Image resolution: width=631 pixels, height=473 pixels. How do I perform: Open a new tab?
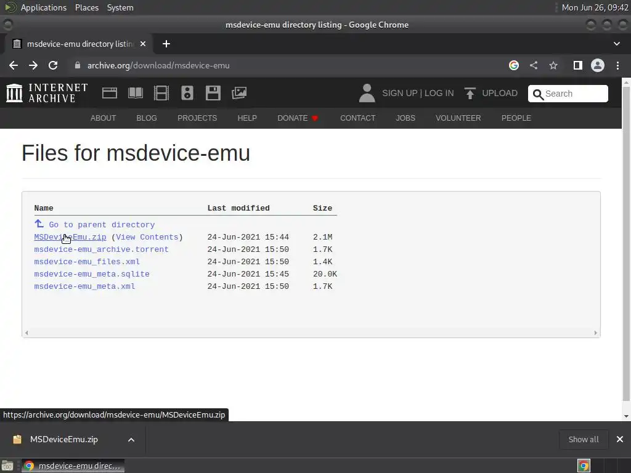pyautogui.click(x=166, y=44)
